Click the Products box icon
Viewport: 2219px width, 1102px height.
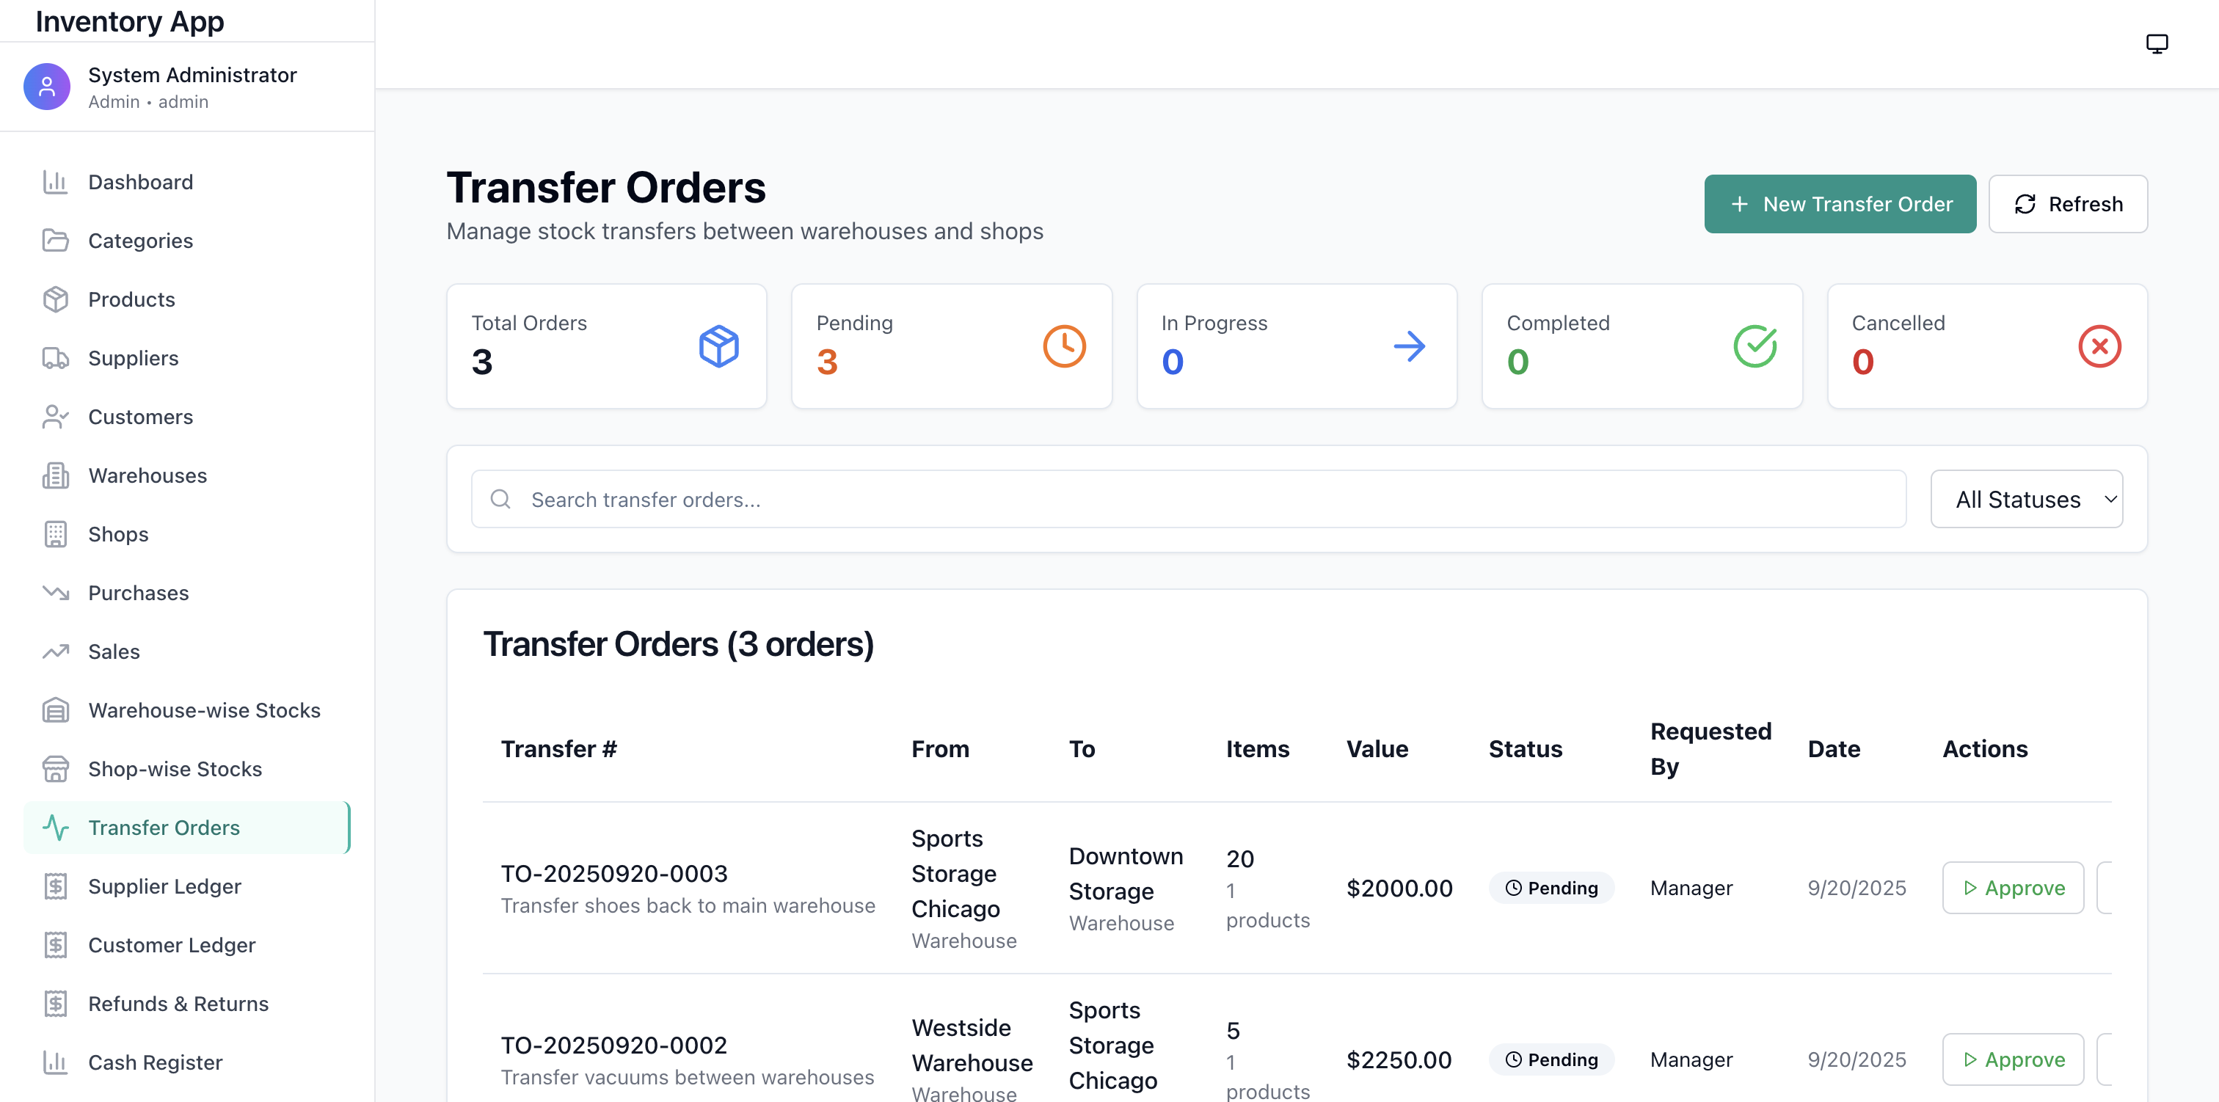pyautogui.click(x=55, y=299)
